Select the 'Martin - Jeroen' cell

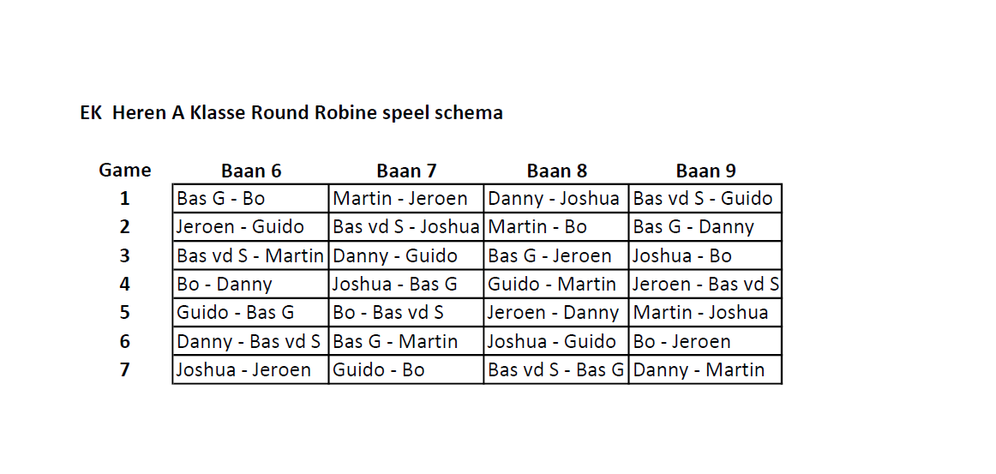[x=405, y=199]
